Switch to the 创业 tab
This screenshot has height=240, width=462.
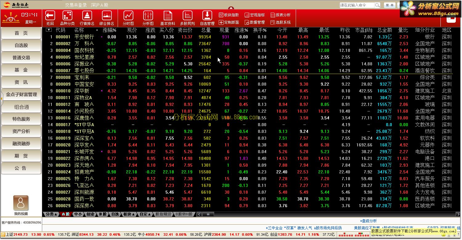[x=90, y=214]
